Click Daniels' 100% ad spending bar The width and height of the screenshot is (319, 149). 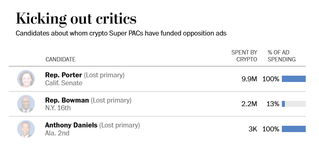coord(293,129)
